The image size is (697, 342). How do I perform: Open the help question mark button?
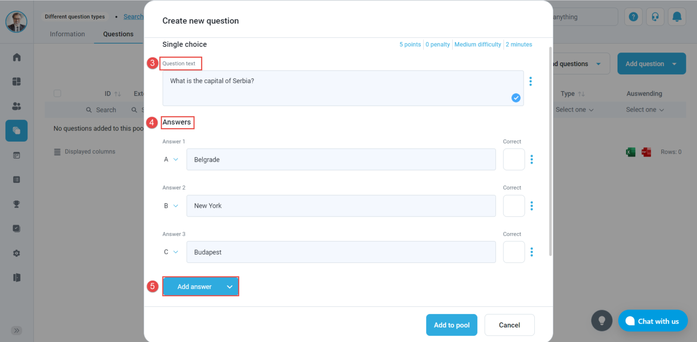tap(633, 16)
